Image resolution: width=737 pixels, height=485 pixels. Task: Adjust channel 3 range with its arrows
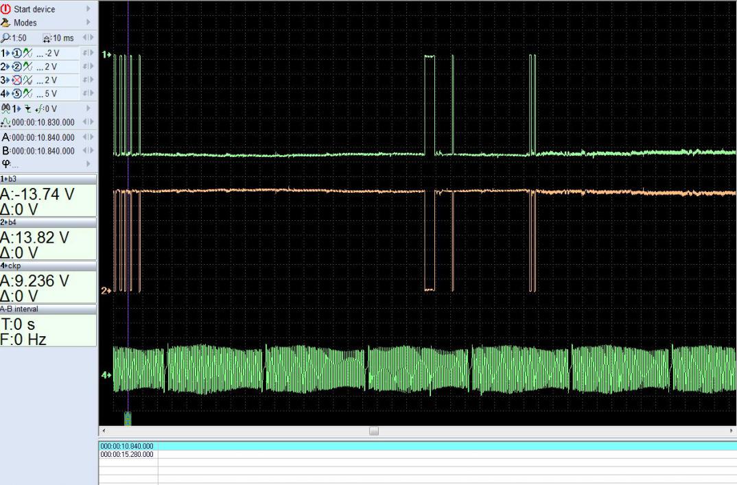click(x=89, y=80)
